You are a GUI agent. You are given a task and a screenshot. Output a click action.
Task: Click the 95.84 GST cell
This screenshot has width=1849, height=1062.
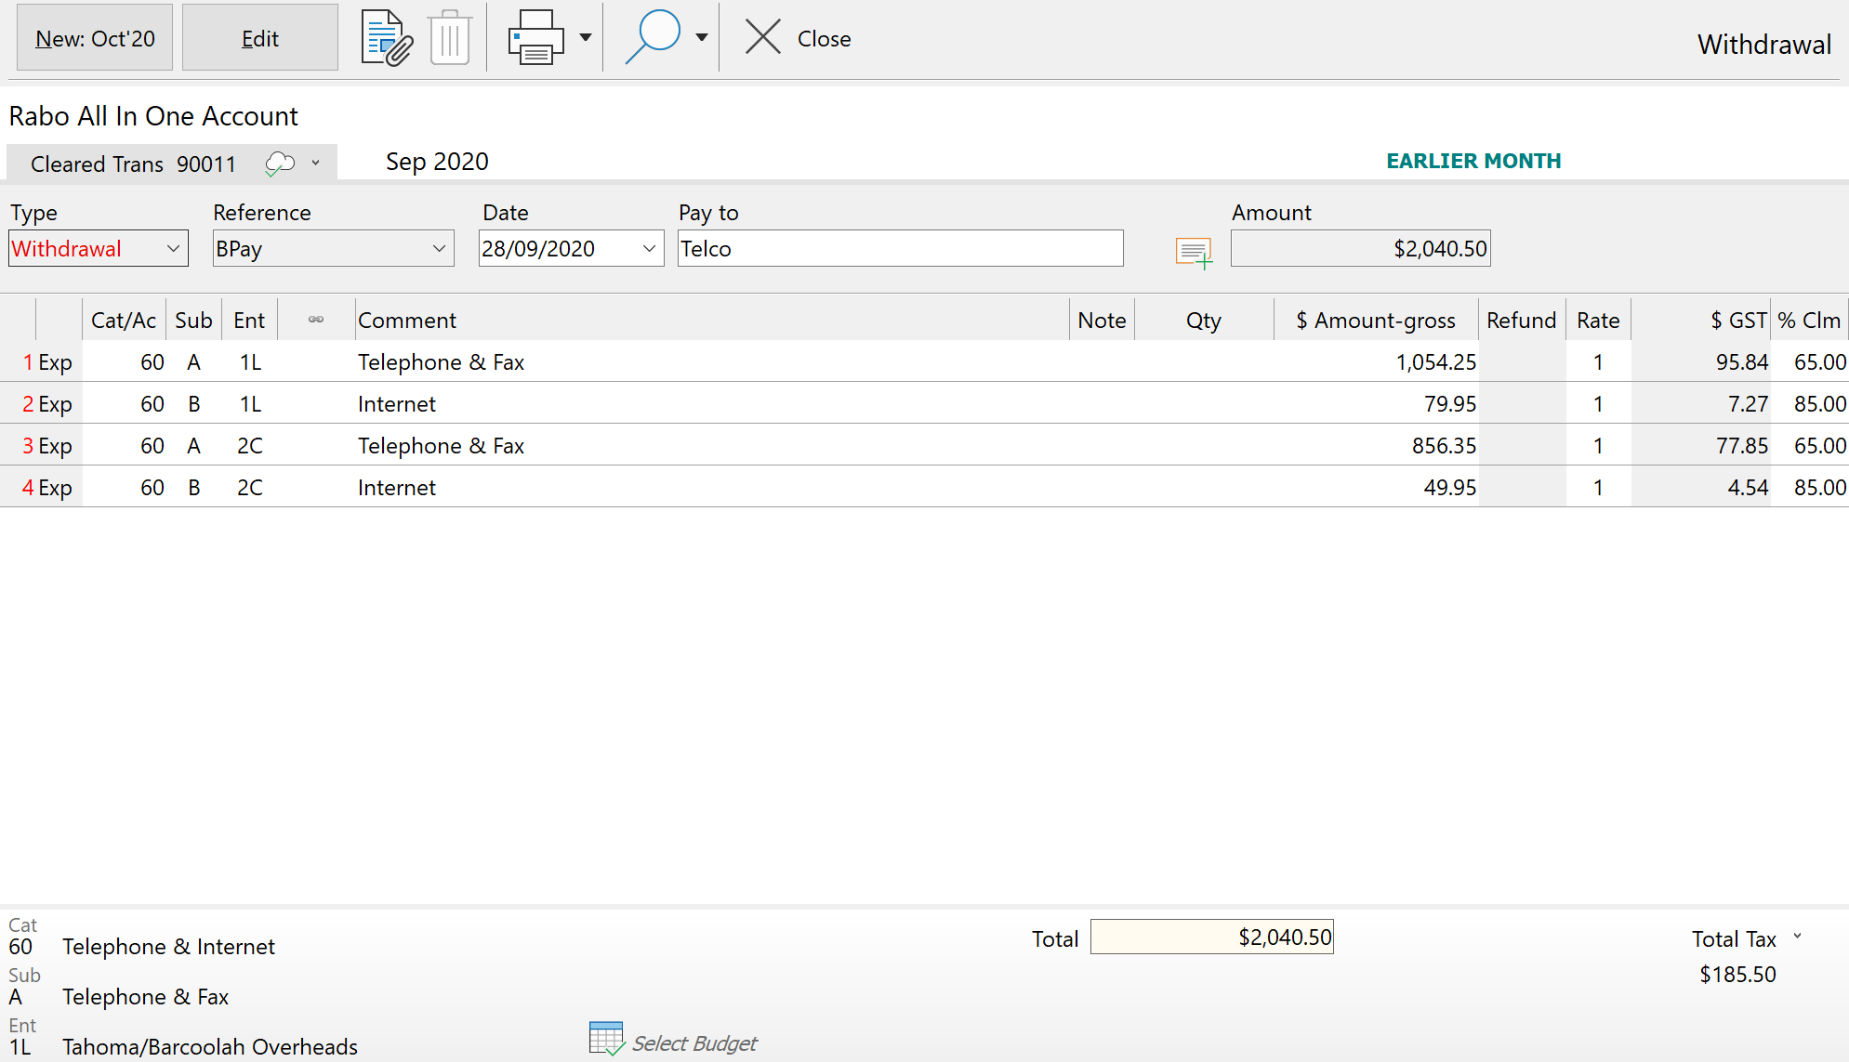(1701, 361)
